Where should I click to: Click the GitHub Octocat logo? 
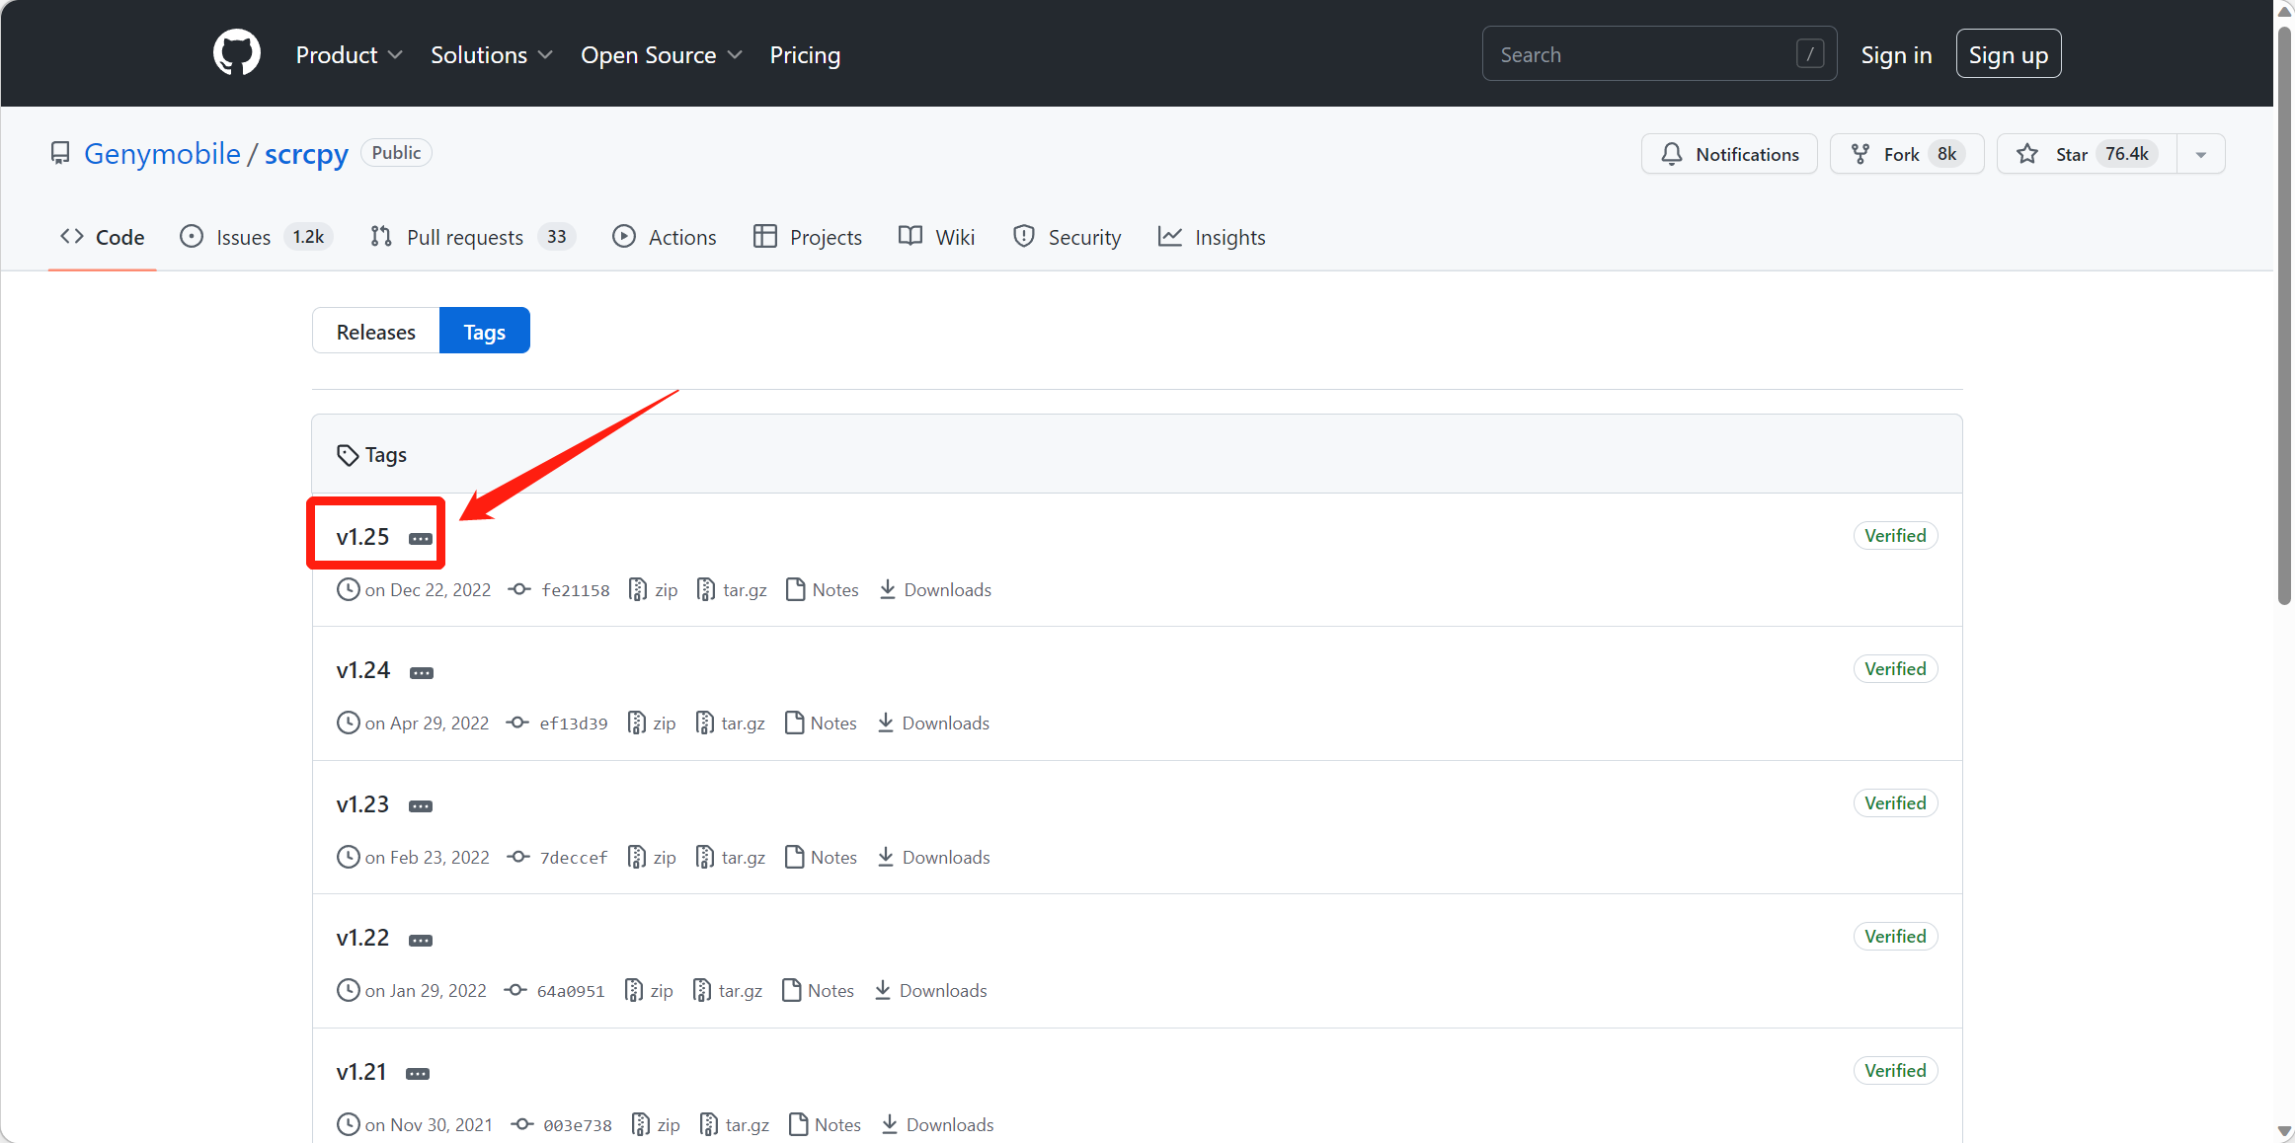coord(237,53)
